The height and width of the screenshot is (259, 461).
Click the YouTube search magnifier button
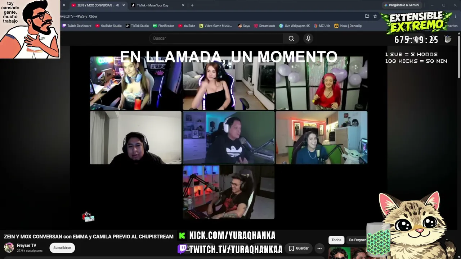click(291, 38)
